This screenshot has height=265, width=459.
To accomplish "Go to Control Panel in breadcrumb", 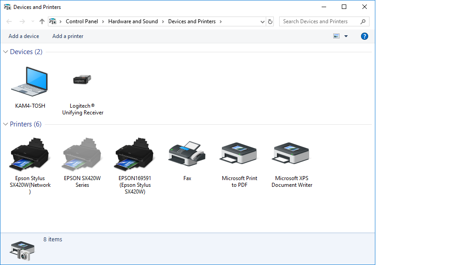I will pyautogui.click(x=81, y=21).
